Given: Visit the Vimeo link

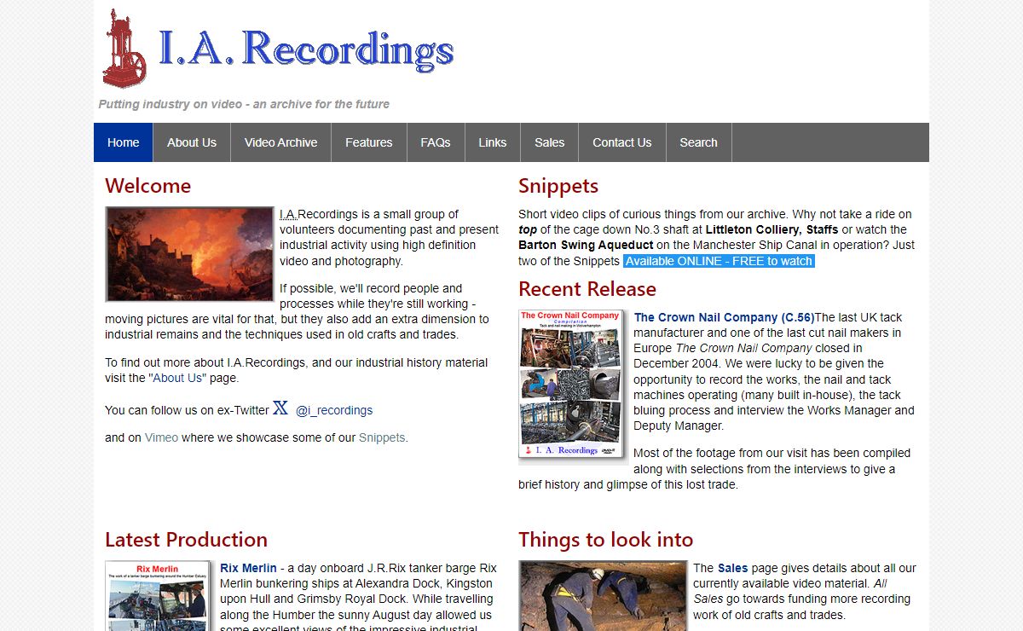Looking at the screenshot, I should point(162,437).
